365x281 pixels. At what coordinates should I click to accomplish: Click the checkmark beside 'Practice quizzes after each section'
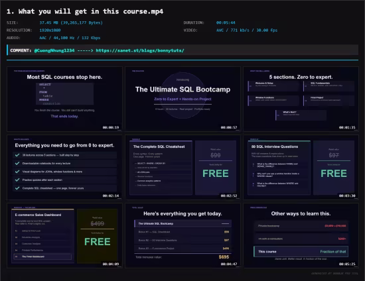coord(17,180)
